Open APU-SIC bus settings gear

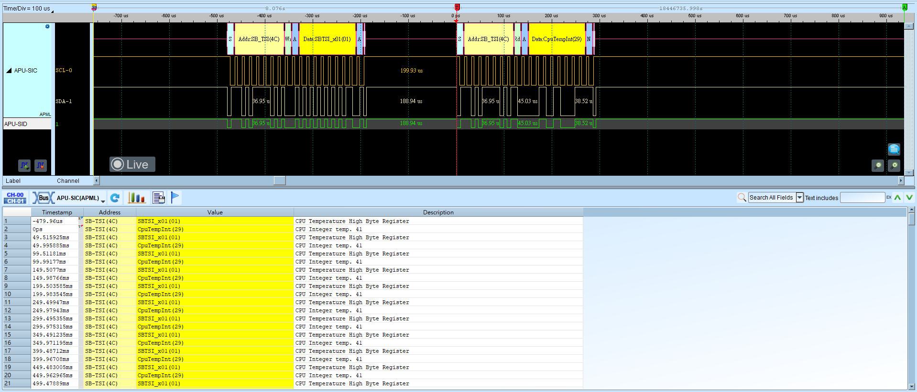coord(47,27)
